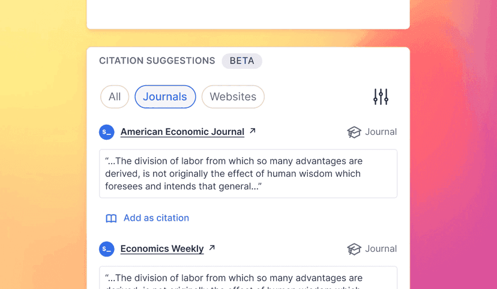Select the All filter tab
The height and width of the screenshot is (289, 497).
tap(115, 97)
